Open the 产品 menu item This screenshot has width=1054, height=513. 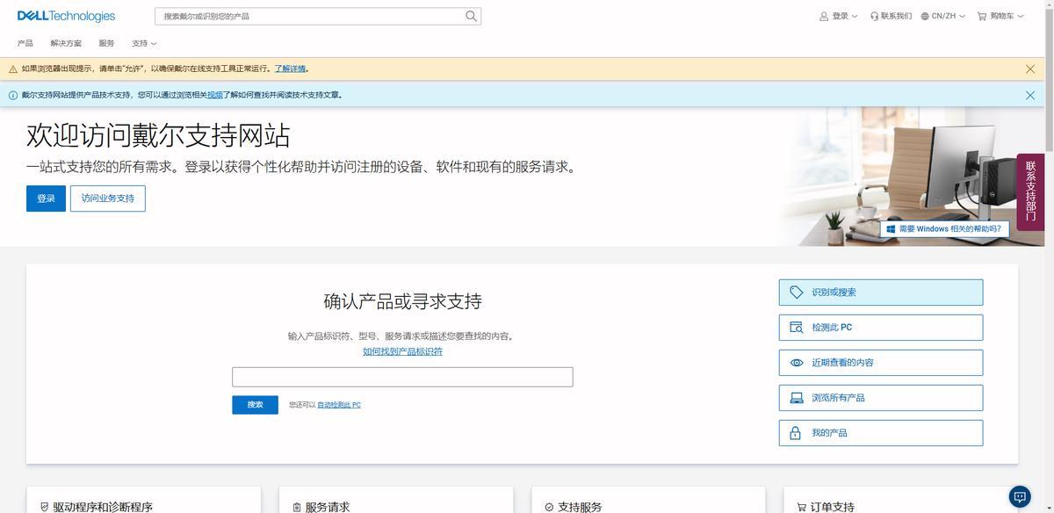coord(25,43)
